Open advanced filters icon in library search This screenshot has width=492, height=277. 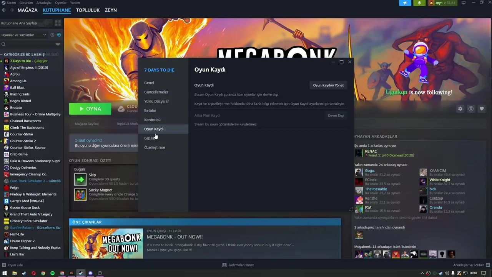58,45
